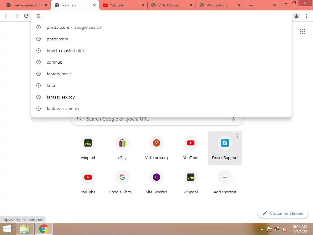Click Customize Chrome button
This screenshot has width=313, height=235.
[x=283, y=213]
